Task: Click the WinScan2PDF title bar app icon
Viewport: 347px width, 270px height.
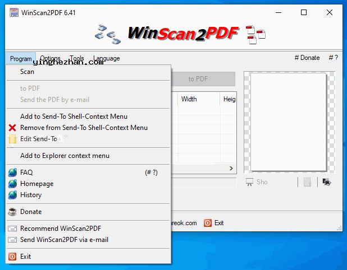Action: (x=14, y=12)
